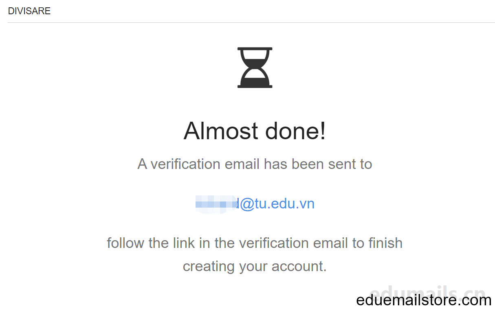The width and height of the screenshot is (495, 311).
Task: Open the @tu.edu.vn email address link
Action: click(255, 204)
